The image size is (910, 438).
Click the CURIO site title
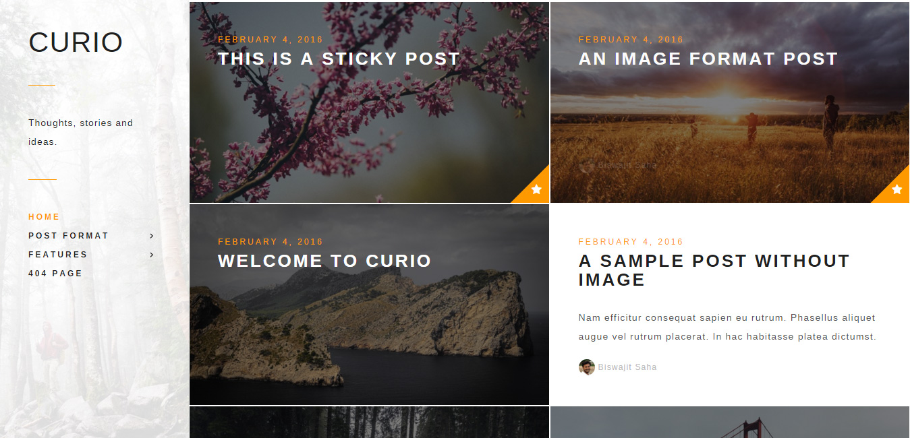pos(76,42)
